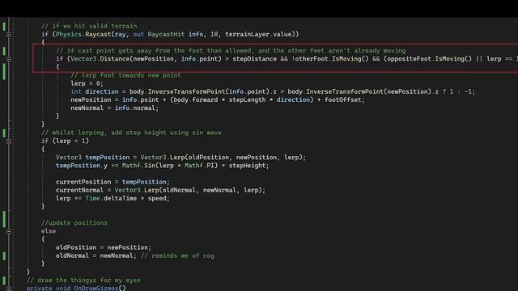Click 'terrainLayer.value' argument
The width and height of the screenshot is (518, 291).
(x=258, y=34)
